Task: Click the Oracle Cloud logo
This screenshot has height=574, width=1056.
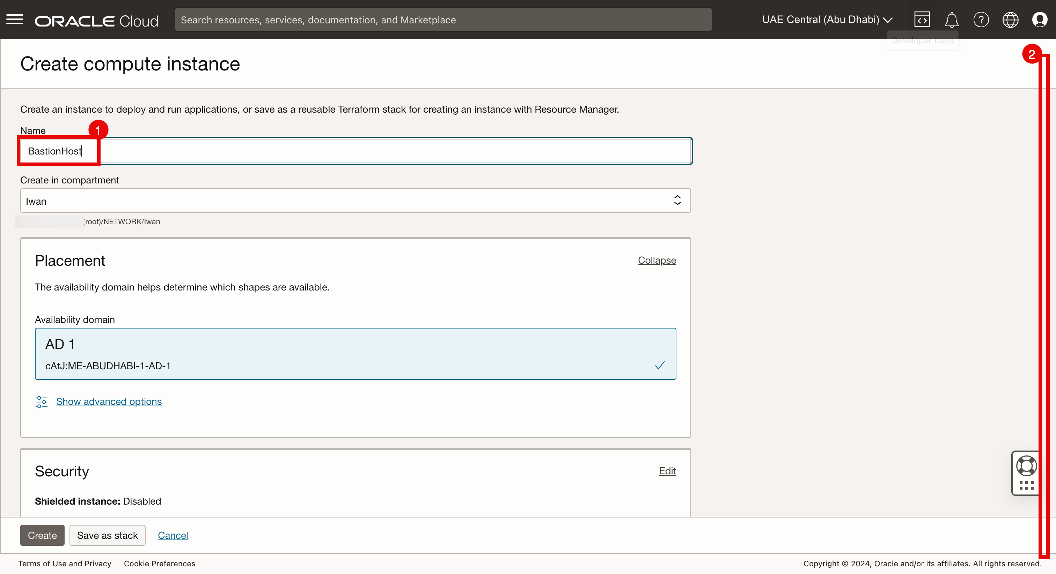Action: point(96,21)
